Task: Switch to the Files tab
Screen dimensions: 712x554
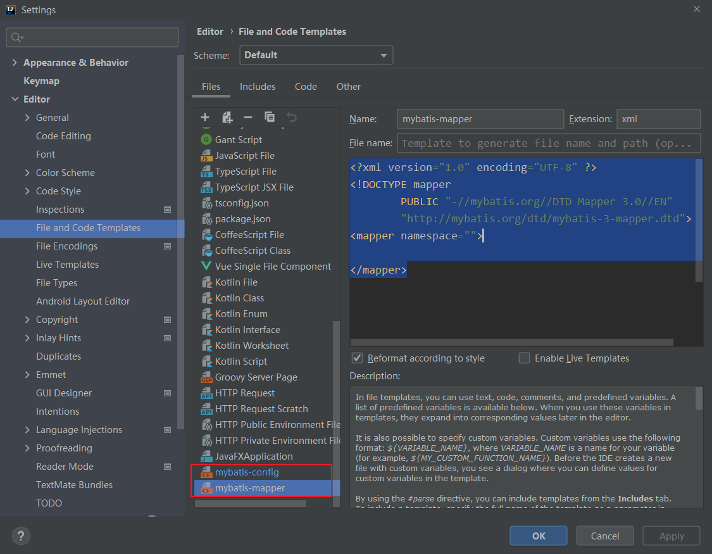Action: coord(211,87)
